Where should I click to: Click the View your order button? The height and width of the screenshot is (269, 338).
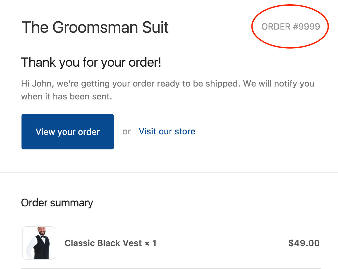(68, 132)
